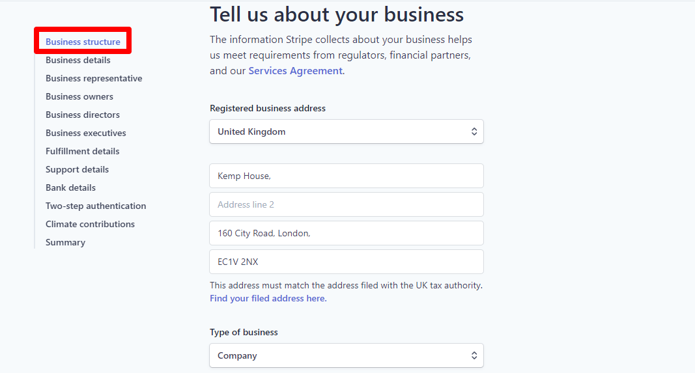Screen dimensions: 695x373
Task: Click Find your filed address here
Action: click(268, 298)
